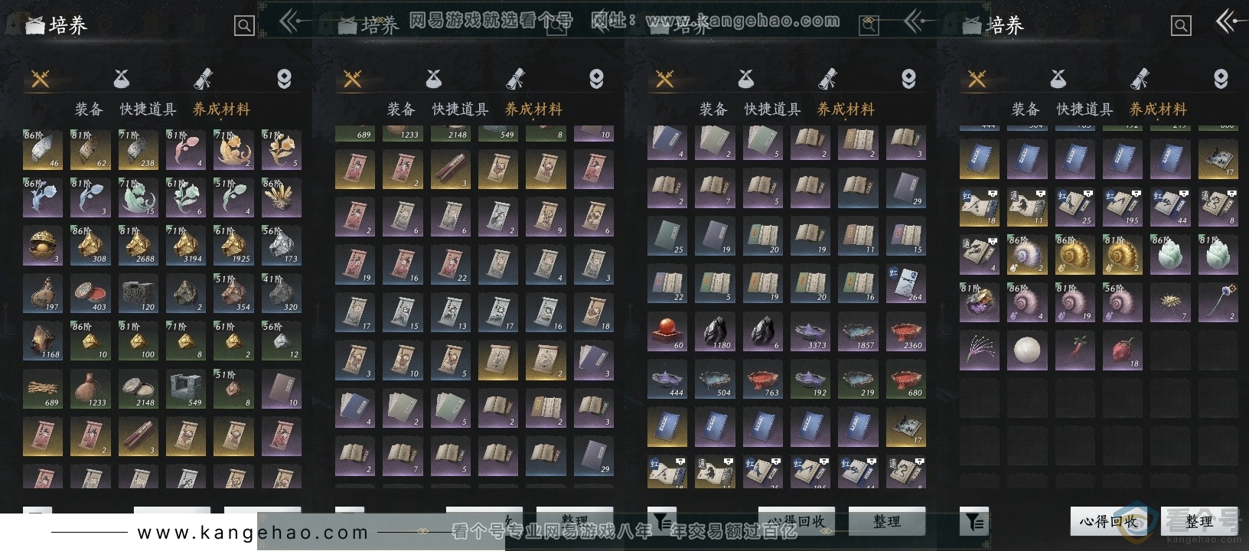The height and width of the screenshot is (551, 1249).
Task: Switch to 快捷道具 tab in leftmost panel
Action: point(148,109)
